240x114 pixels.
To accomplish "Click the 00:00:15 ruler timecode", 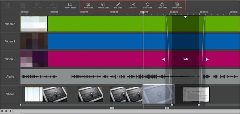I will click(114, 12).
